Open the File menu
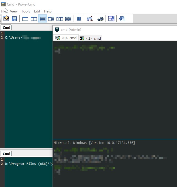Image resolution: width=177 pixels, height=187 pixels. point(3,11)
